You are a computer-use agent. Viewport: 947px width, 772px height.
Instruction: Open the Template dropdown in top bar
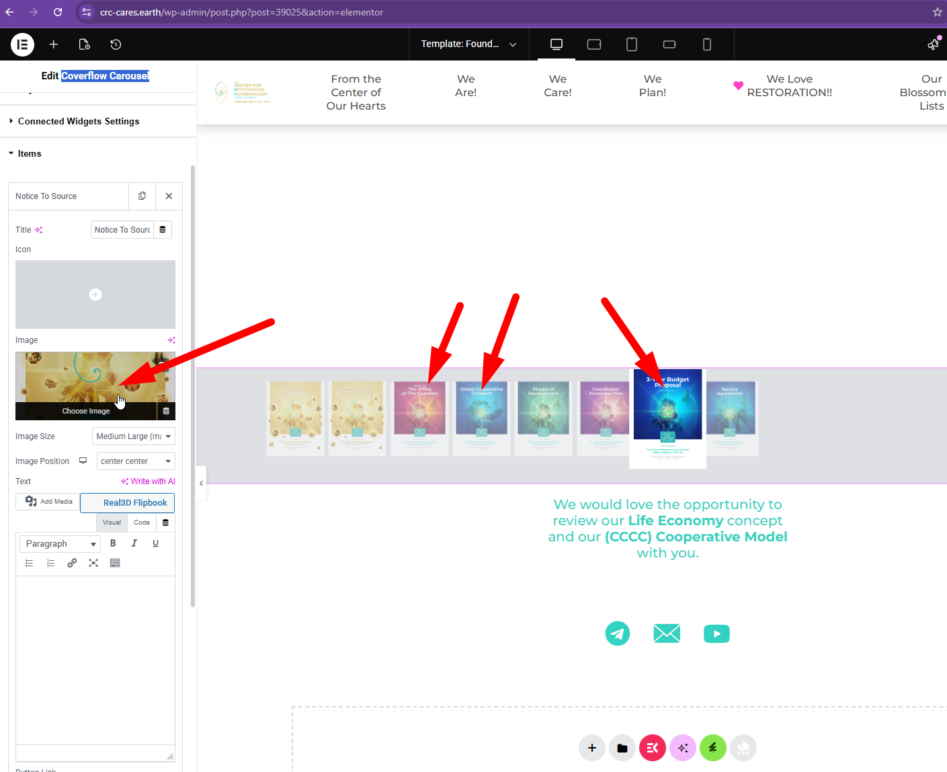(x=468, y=44)
